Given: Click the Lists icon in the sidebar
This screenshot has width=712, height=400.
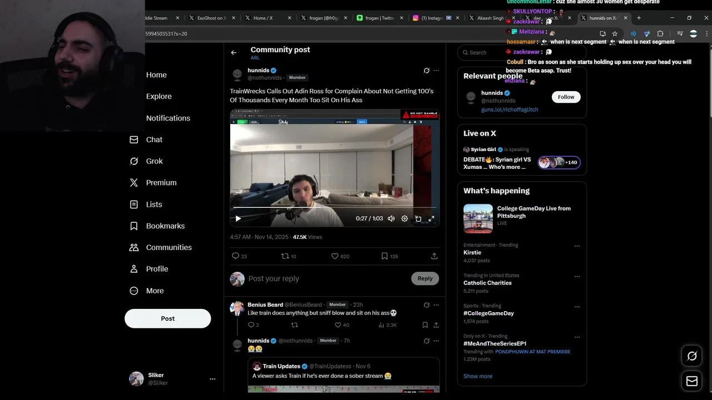Looking at the screenshot, I should click(133, 204).
